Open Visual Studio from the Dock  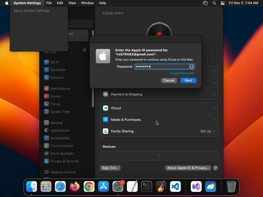click(x=196, y=186)
